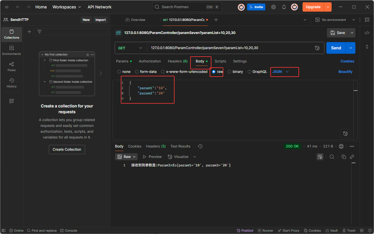Switch to the Headers (8) tab
374x234 pixels.
178,61
